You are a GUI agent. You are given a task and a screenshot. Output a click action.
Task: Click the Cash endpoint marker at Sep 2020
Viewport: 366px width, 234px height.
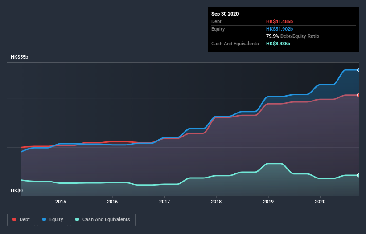358,175
